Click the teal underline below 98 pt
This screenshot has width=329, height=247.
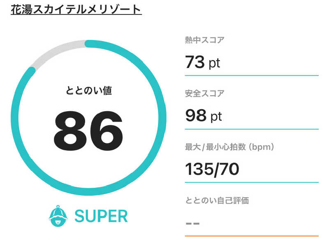pos(252,129)
